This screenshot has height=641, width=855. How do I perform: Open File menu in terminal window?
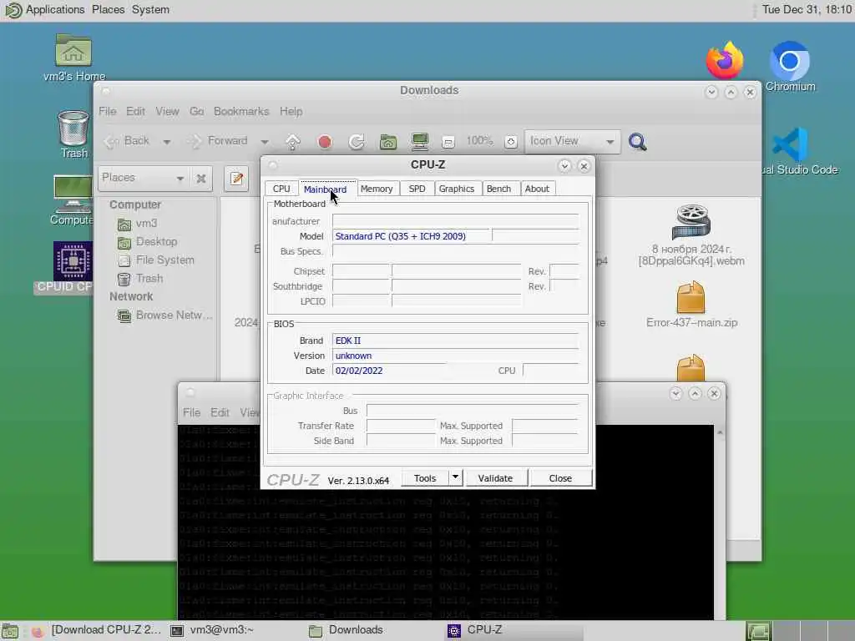(191, 412)
